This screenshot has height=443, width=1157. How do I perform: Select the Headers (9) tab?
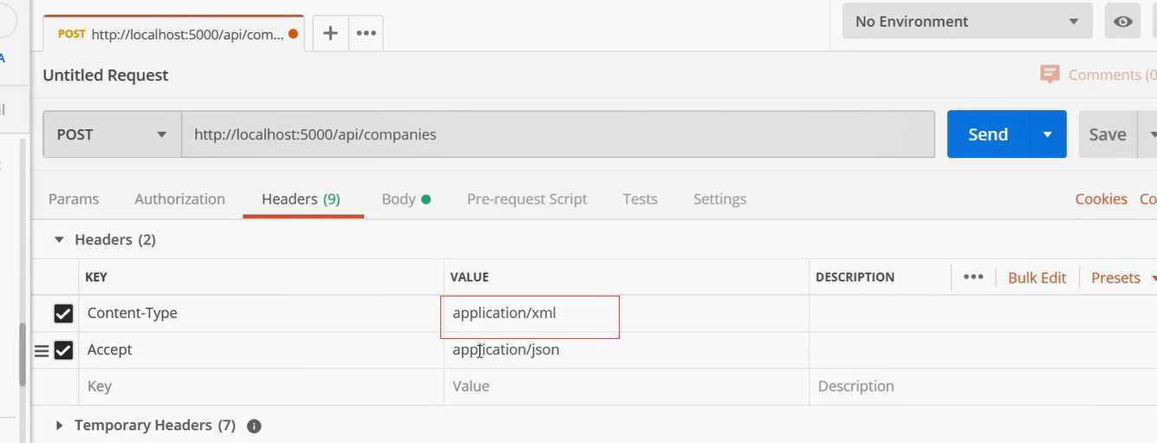coord(301,199)
